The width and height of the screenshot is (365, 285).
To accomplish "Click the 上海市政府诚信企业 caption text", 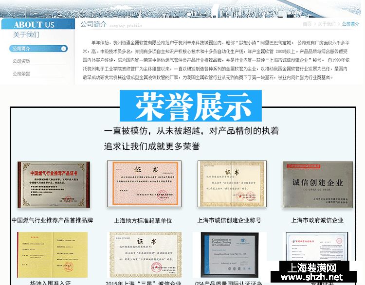I will pyautogui.click(x=317, y=220).
